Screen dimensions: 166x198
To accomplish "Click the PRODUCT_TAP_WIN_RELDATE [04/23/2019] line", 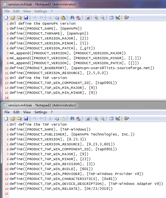I will (61, 189).
